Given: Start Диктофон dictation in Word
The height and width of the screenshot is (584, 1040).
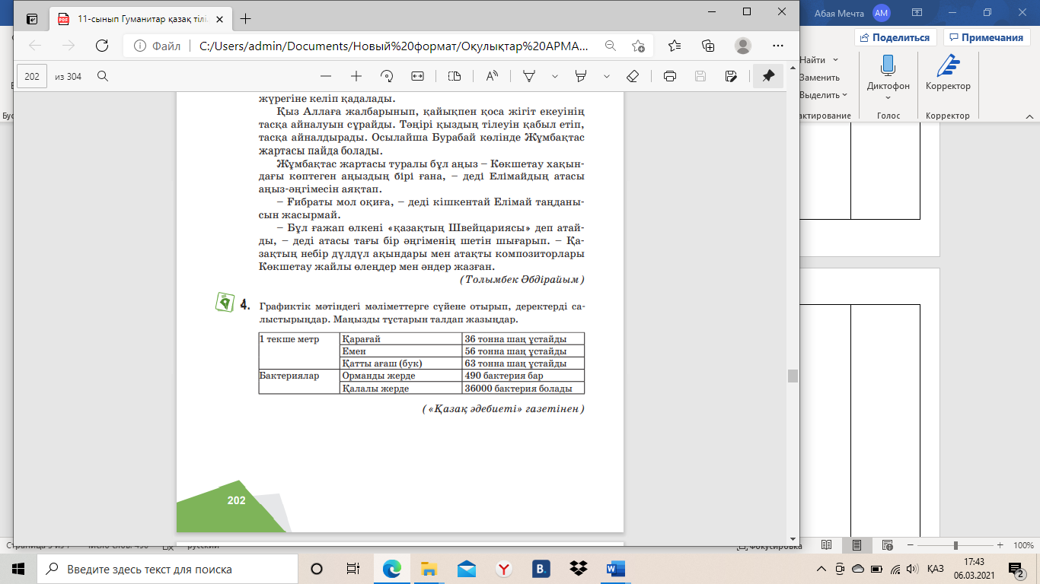Looking at the screenshot, I should 888,73.
